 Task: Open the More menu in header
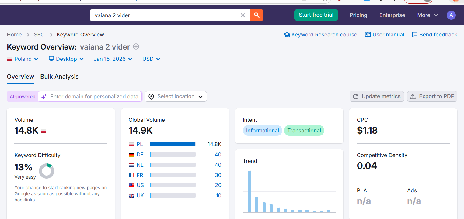[x=427, y=15]
